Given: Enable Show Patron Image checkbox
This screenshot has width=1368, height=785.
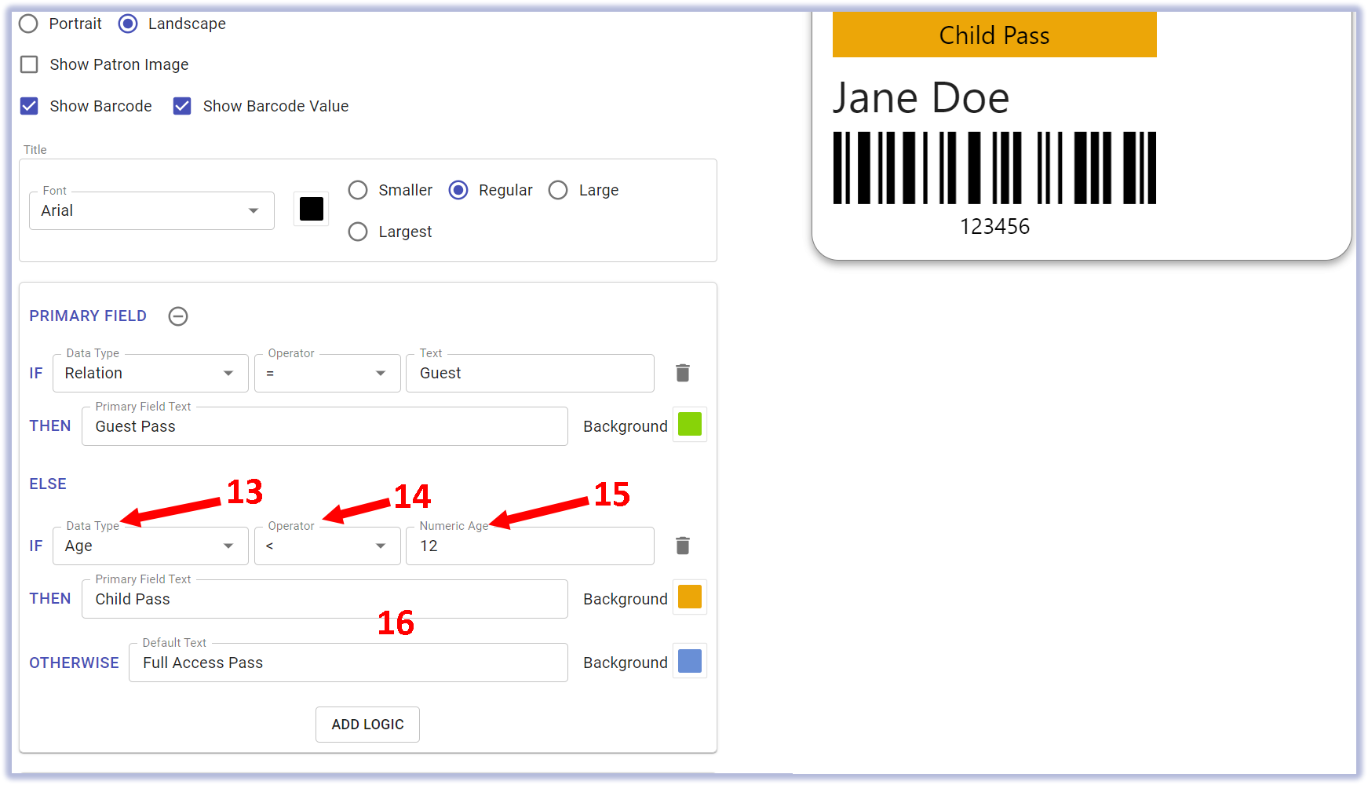Looking at the screenshot, I should pyautogui.click(x=30, y=64).
